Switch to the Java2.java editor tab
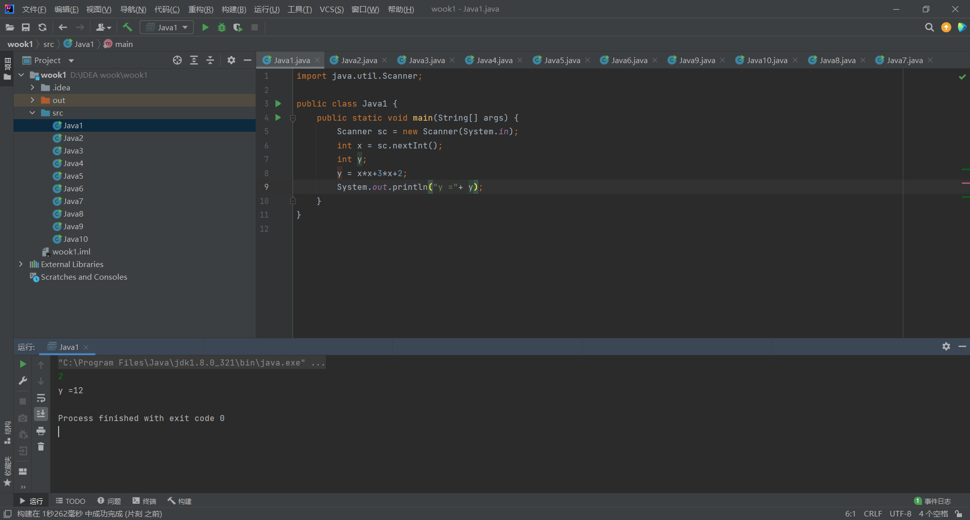Screen dimensions: 970x520 point(359,60)
